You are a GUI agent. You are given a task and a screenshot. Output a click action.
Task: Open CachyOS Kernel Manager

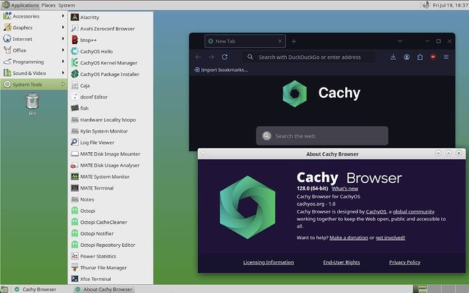pyautogui.click(x=111, y=63)
